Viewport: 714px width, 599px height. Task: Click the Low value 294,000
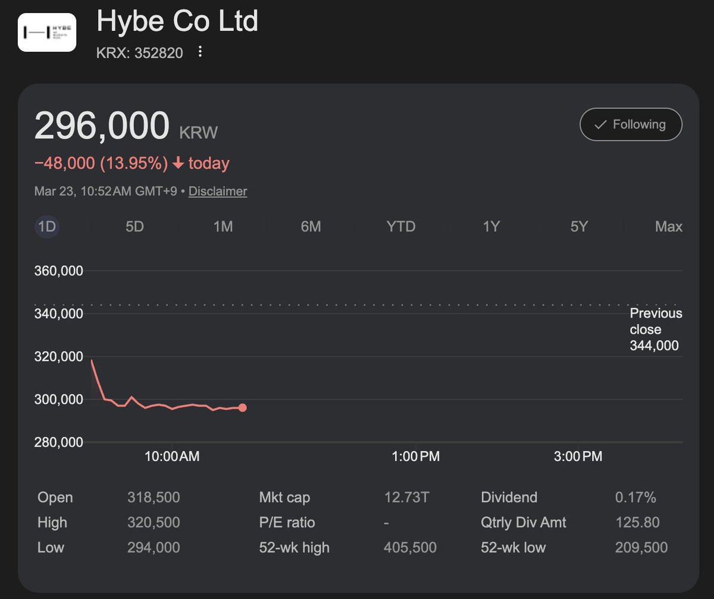154,547
